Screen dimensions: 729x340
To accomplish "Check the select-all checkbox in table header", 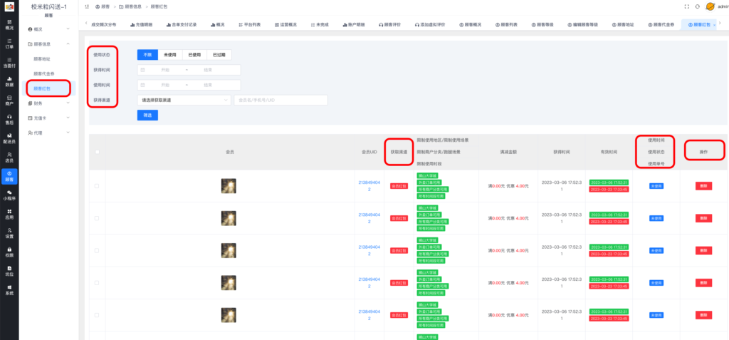I will tap(97, 152).
